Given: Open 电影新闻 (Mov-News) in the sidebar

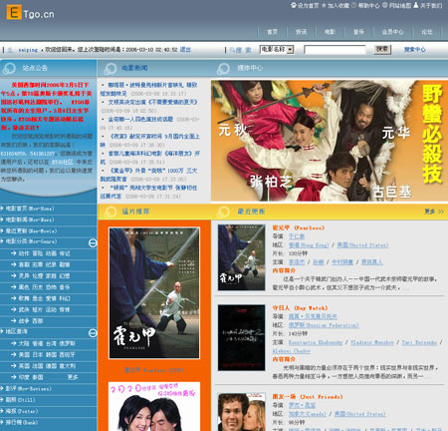Looking at the screenshot, I should point(30,219).
